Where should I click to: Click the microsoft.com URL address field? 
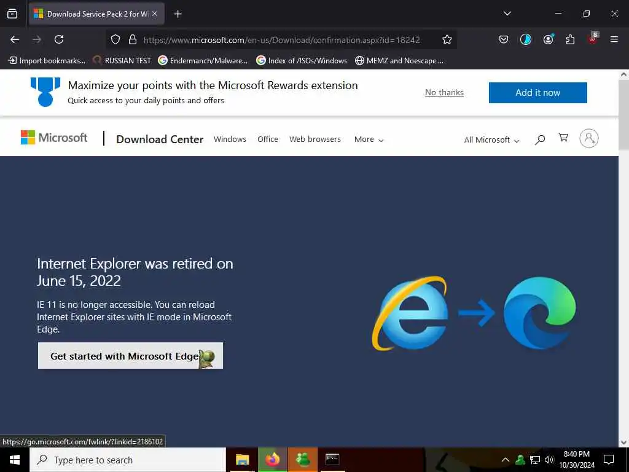(x=281, y=40)
